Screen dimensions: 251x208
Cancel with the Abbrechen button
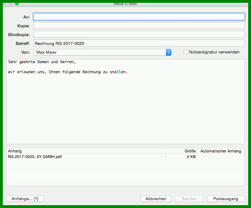(156, 199)
